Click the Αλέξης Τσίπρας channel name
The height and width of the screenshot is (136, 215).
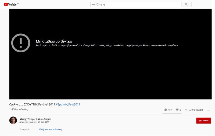pyautogui.click(x=35, y=119)
